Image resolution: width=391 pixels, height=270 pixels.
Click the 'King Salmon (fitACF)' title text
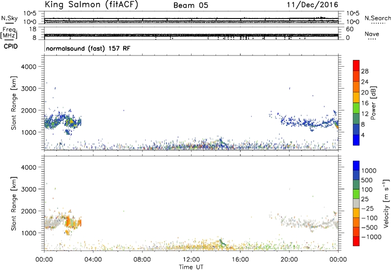[x=91, y=5]
